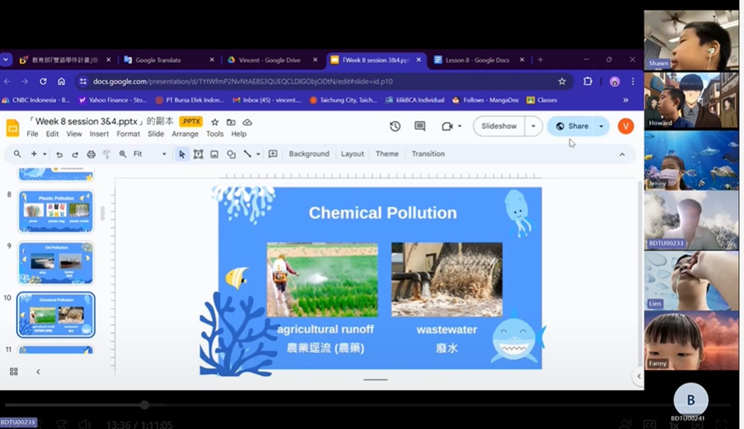The image size is (744, 429).
Task: Click the video progress bar handle
Action: (145, 405)
